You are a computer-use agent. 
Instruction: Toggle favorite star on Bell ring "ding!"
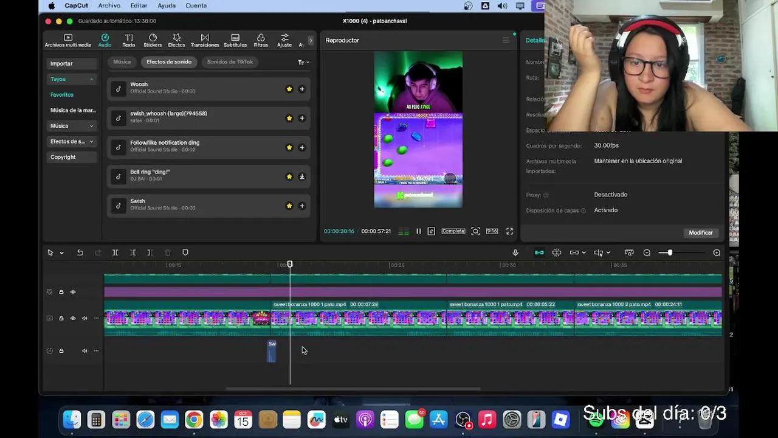point(289,176)
